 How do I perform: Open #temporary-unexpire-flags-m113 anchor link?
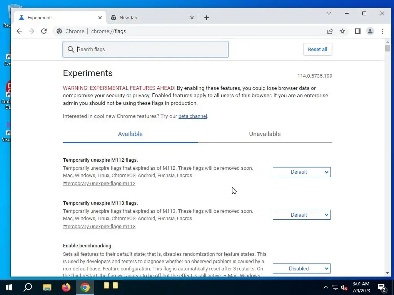click(x=99, y=226)
